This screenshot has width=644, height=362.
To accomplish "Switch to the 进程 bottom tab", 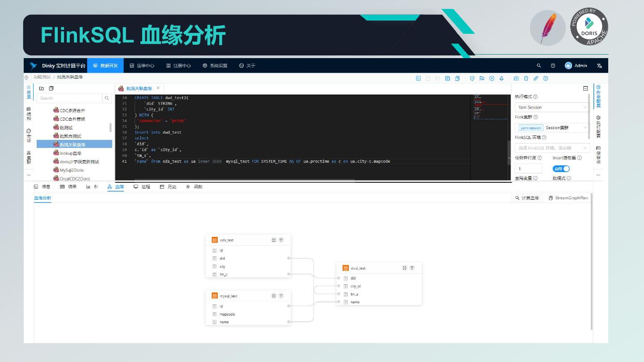I will click(142, 187).
